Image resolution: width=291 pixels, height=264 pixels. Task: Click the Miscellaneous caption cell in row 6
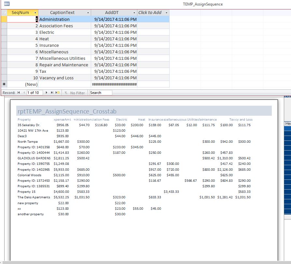64,52
